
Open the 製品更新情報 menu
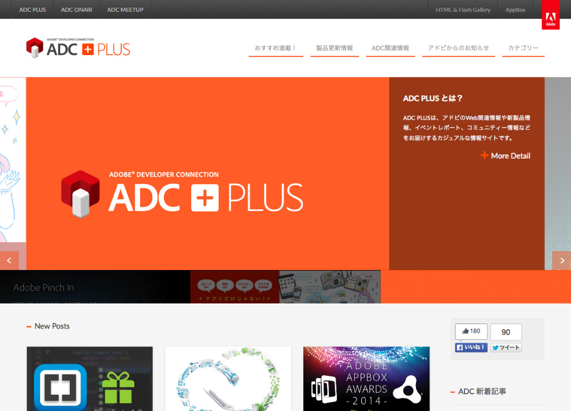coord(335,48)
